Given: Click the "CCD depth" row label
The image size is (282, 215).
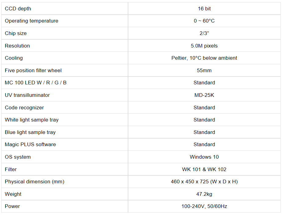Looking at the screenshot, I should click(18, 9).
